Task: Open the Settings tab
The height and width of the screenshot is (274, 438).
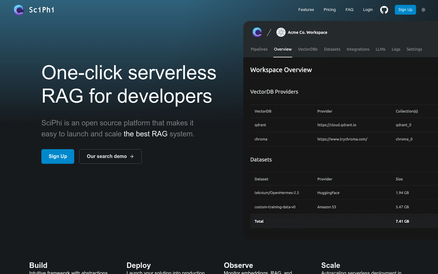Action: tap(414, 49)
